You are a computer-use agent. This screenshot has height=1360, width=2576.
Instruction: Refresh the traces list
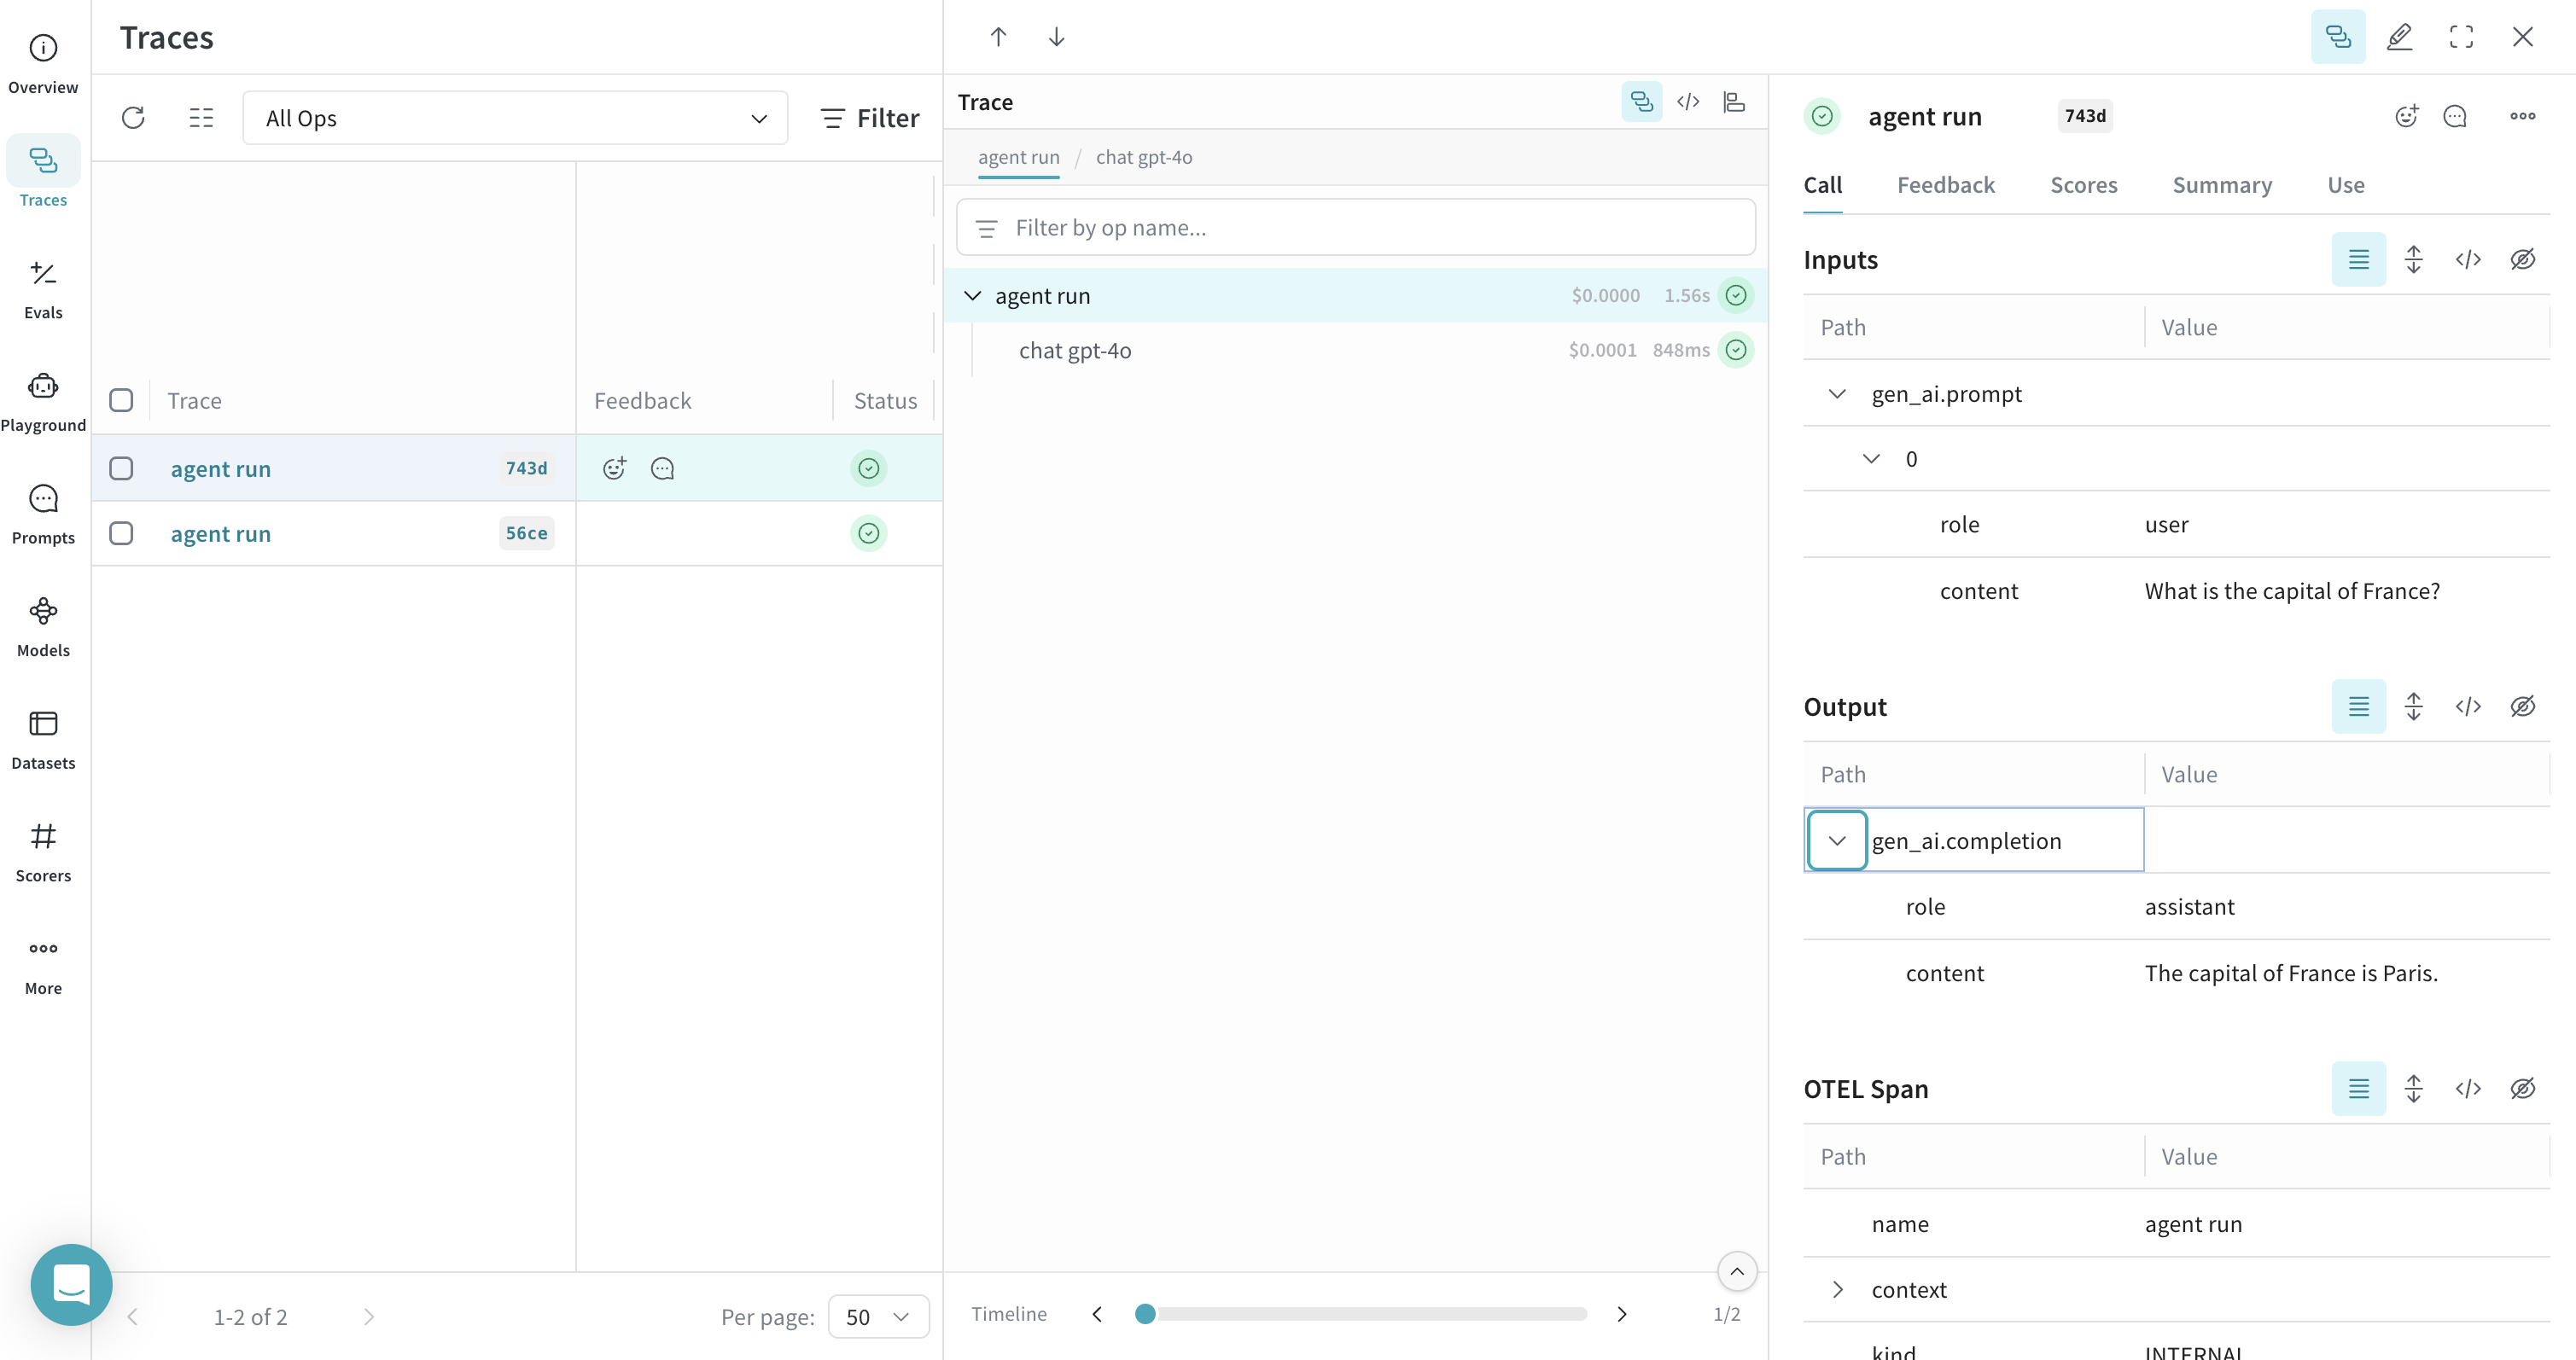(133, 118)
